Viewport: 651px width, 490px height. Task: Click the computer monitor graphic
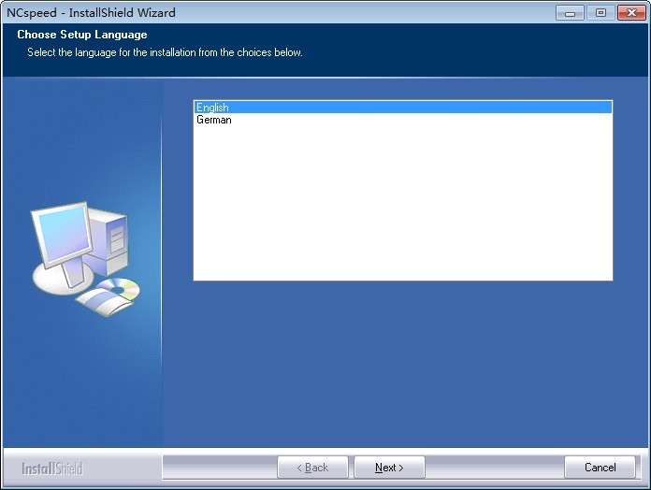tap(63, 236)
